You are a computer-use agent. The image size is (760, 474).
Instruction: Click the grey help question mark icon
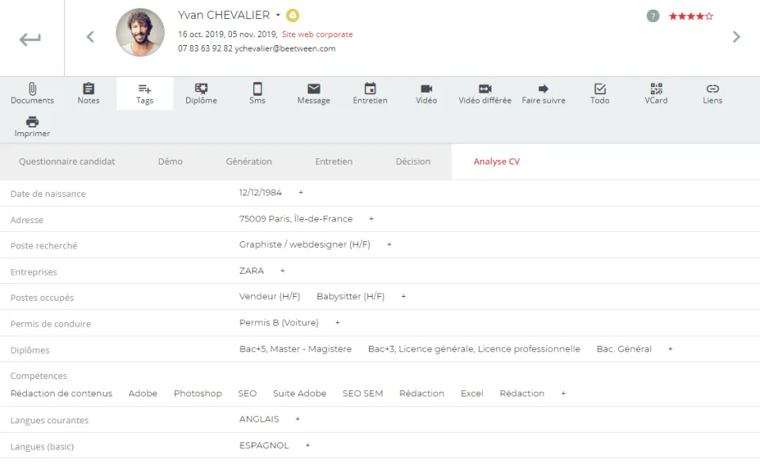point(653,16)
